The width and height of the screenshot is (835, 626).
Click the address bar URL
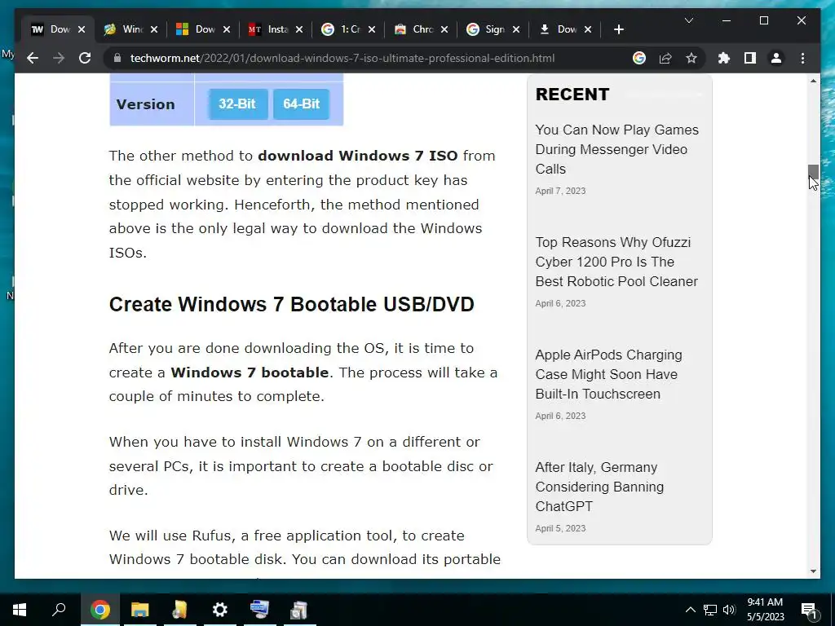(342, 58)
